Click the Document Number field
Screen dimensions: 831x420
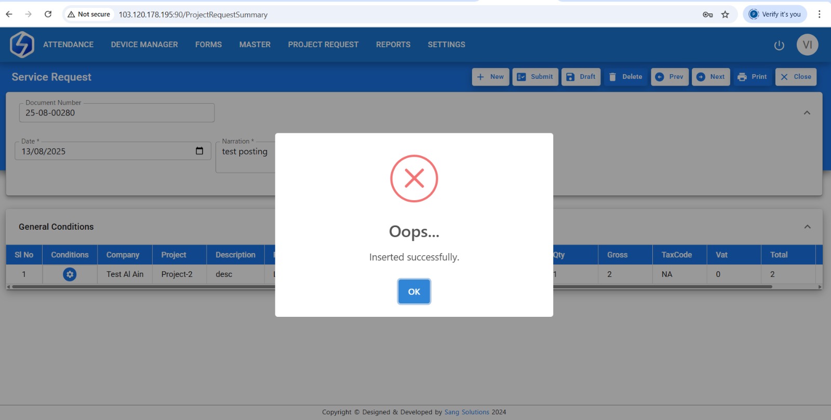click(117, 113)
